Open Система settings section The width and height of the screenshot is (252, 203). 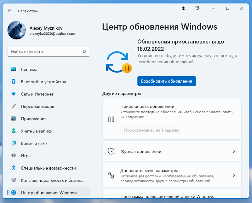click(x=49, y=69)
